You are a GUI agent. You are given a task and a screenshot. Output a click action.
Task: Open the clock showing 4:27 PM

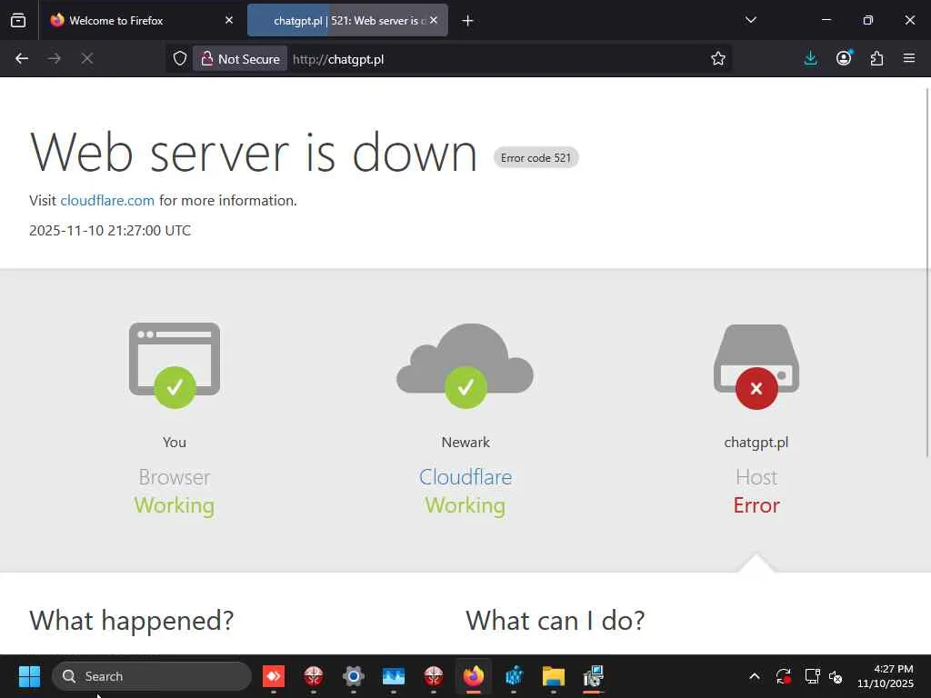tap(886, 676)
